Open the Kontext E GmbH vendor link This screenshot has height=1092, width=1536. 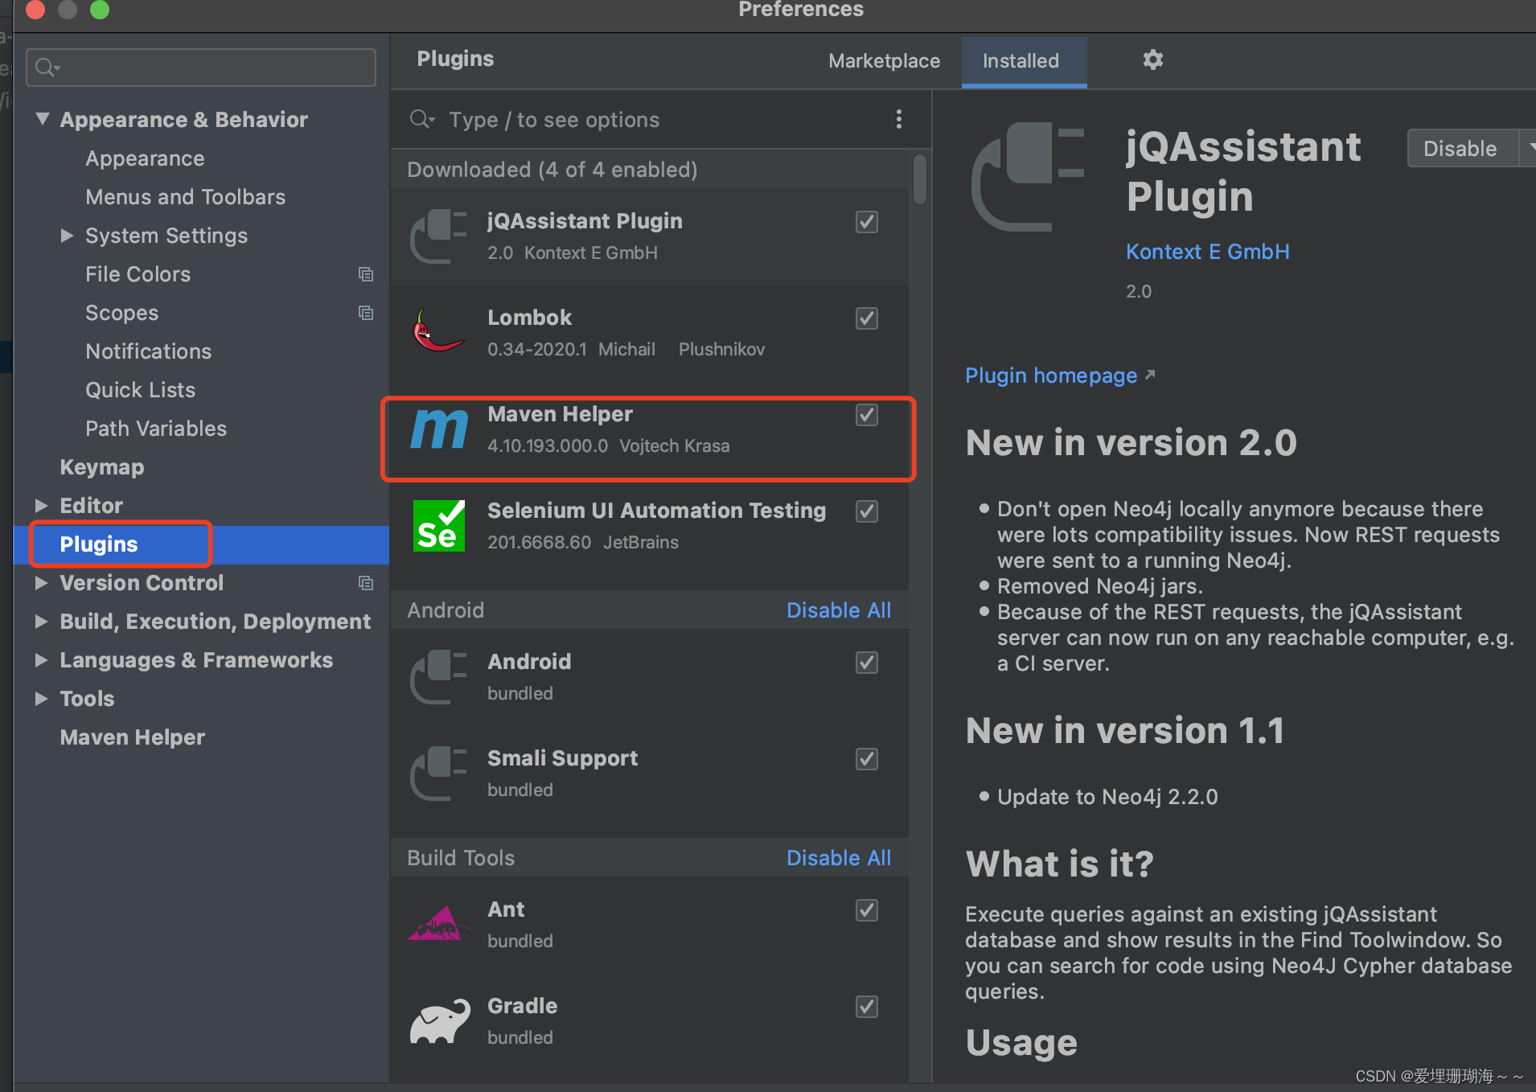(1207, 252)
